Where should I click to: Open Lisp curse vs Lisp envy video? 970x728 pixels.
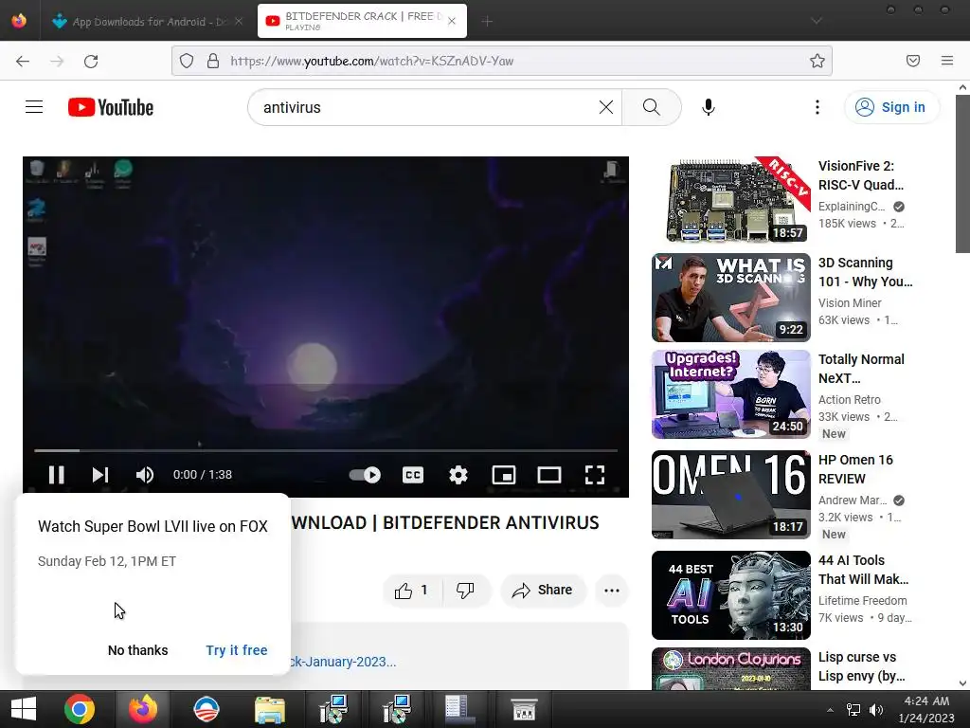coord(861,666)
